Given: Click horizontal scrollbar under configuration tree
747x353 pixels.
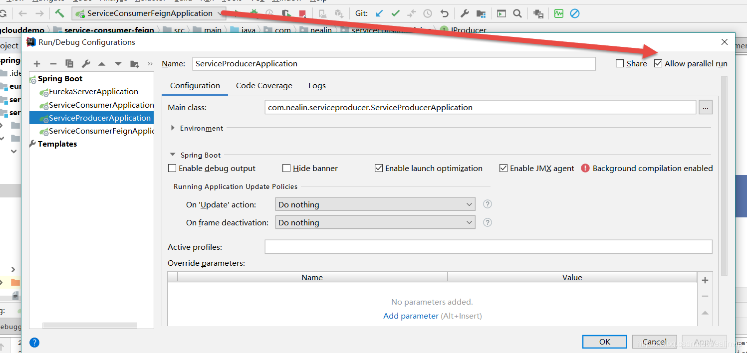Looking at the screenshot, I should [90, 325].
